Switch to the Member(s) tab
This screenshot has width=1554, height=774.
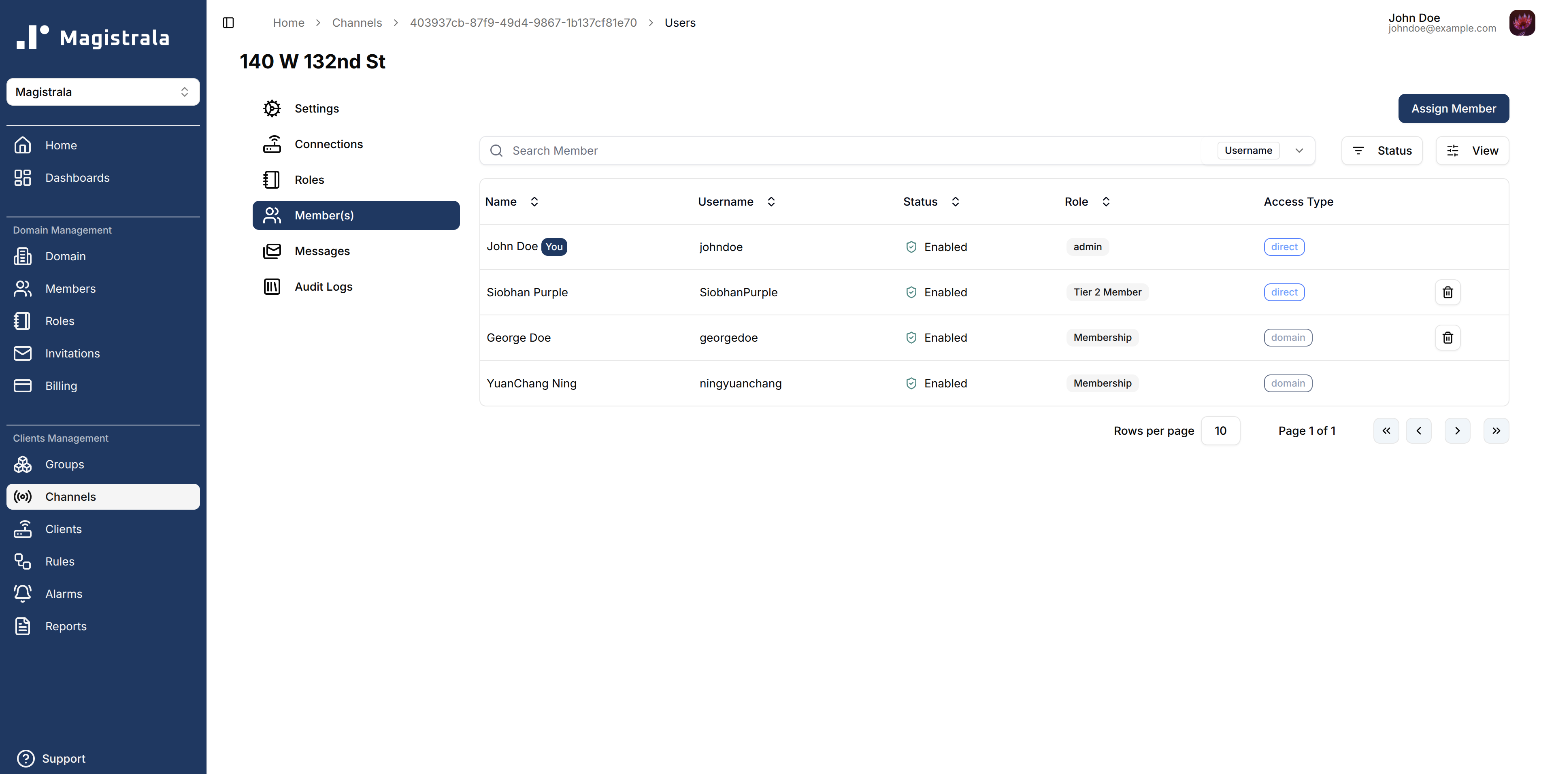(324, 215)
